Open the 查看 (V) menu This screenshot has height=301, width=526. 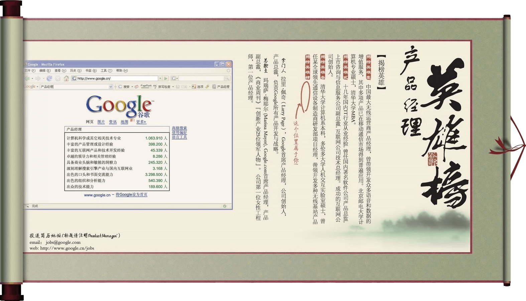(x=60, y=70)
